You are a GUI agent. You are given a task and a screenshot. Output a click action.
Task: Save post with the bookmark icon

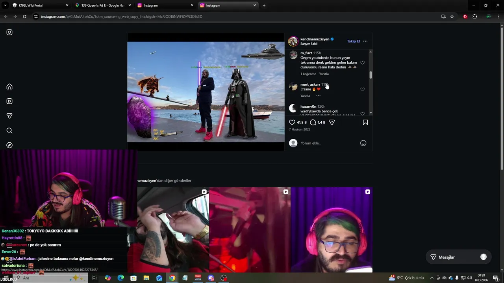click(365, 122)
